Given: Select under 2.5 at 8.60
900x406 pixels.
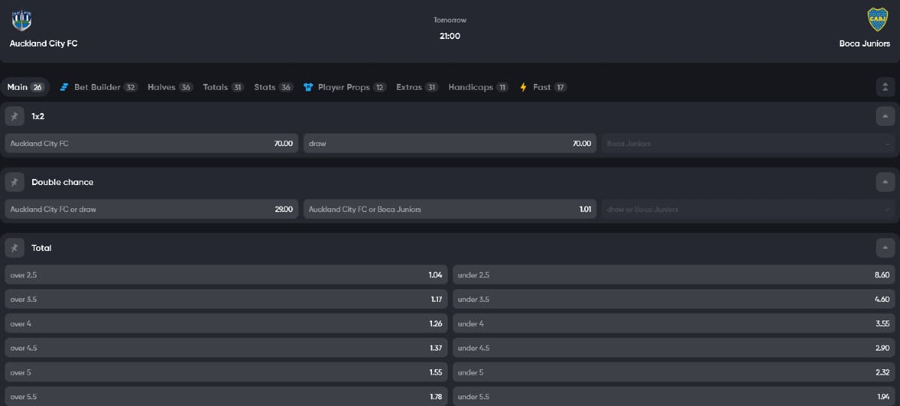Looking at the screenshot, I should coord(674,275).
